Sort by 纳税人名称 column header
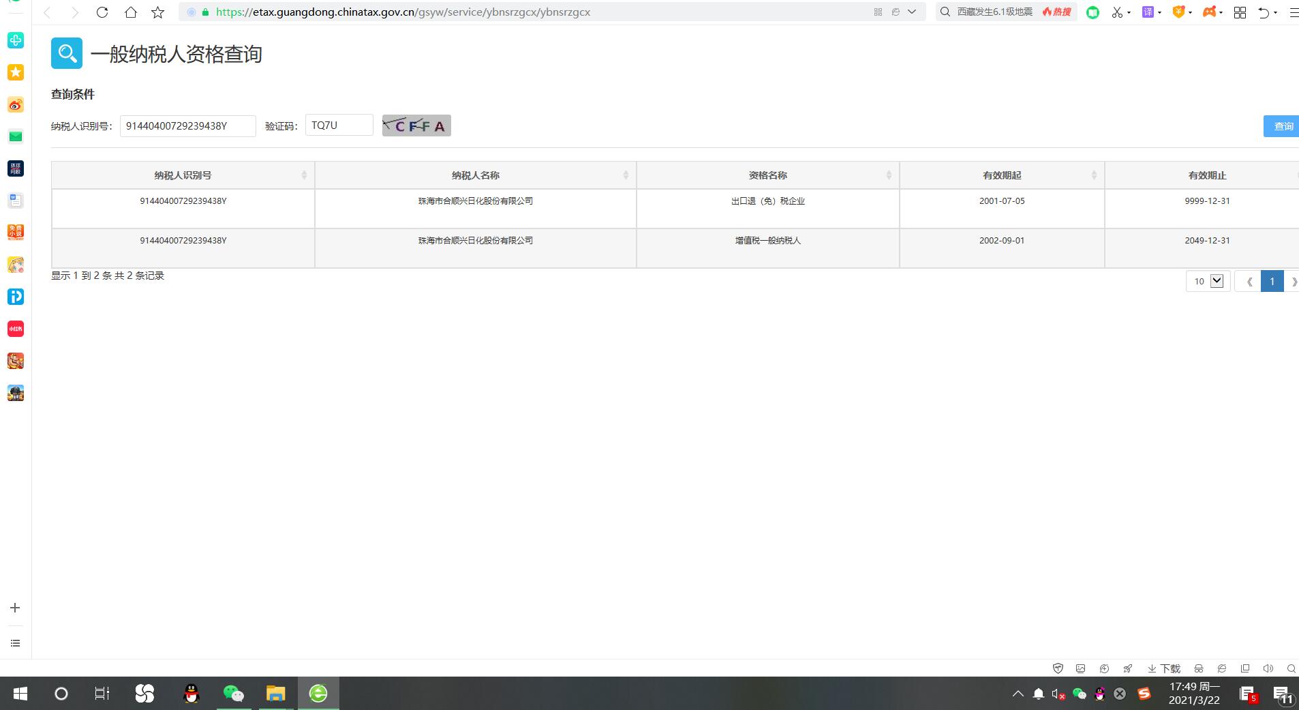 coord(475,175)
